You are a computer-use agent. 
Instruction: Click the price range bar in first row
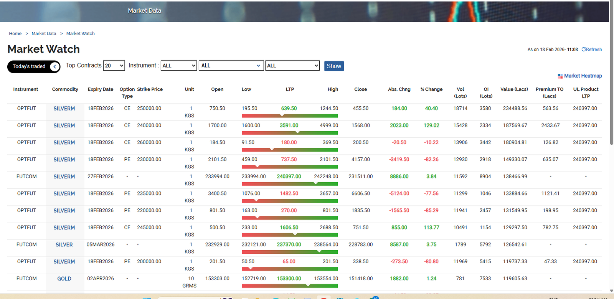289,116
